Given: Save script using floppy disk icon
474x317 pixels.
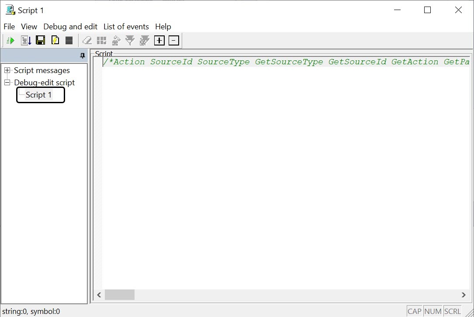Looking at the screenshot, I should (40, 41).
